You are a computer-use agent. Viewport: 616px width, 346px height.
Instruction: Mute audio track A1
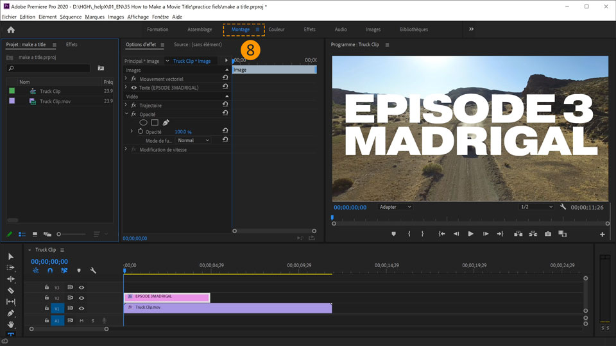coord(81,320)
